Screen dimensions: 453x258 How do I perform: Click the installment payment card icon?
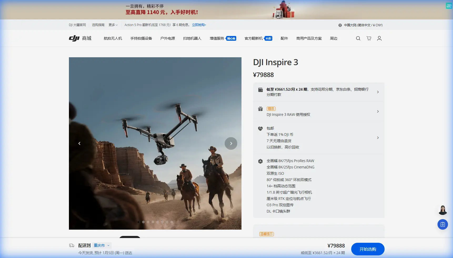[x=260, y=90]
